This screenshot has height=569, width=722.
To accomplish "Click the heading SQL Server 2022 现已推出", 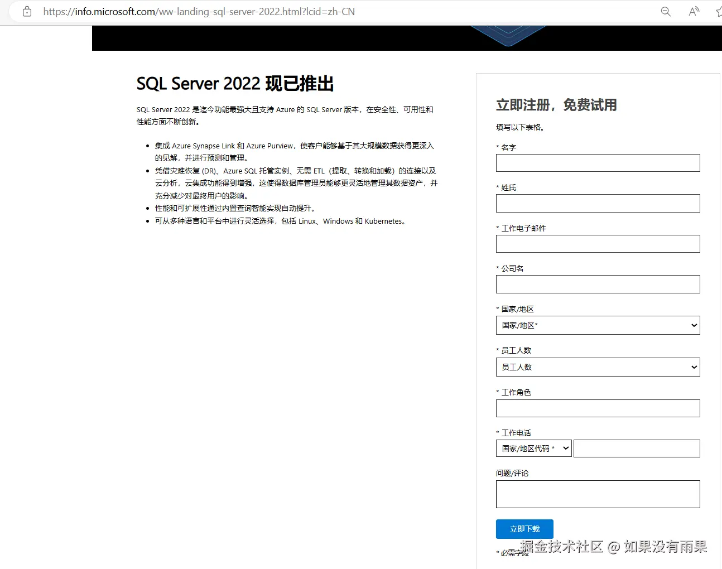I will (235, 84).
